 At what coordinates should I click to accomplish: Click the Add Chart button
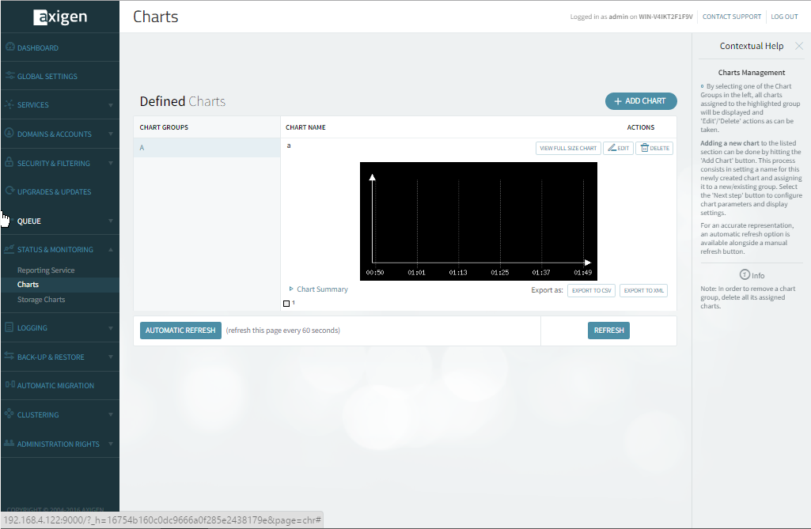click(x=641, y=101)
